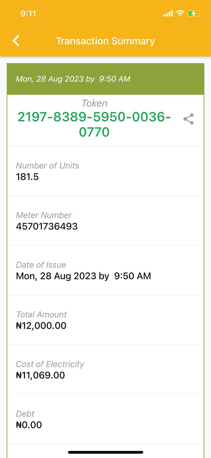Tap the green date header banner
Screen dimensions: 211x458
pyautogui.click(x=105, y=79)
